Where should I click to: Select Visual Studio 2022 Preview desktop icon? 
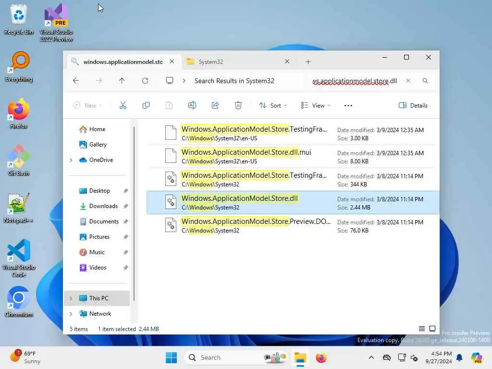56,23
